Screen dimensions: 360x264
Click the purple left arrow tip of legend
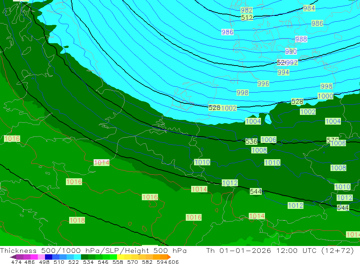[x=13, y=257]
